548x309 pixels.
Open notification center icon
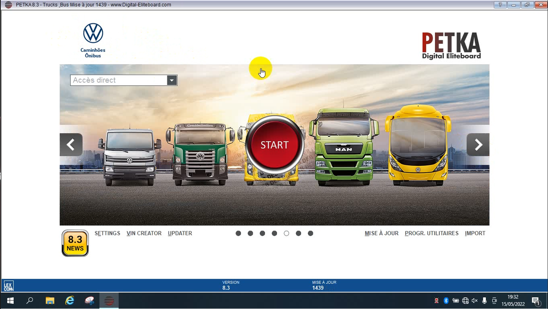(536, 301)
